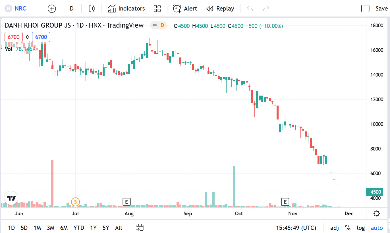Click the 4500 current price label
This screenshot has width=390, height=233.
pyautogui.click(x=375, y=192)
